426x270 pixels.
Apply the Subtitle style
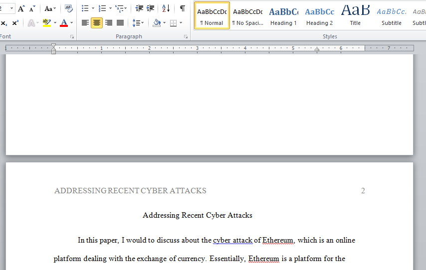(391, 15)
